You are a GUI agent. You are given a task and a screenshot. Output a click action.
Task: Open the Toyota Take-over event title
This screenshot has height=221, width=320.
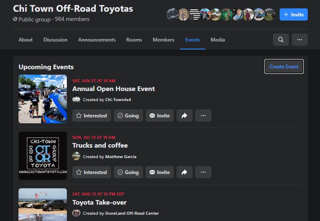(x=99, y=202)
